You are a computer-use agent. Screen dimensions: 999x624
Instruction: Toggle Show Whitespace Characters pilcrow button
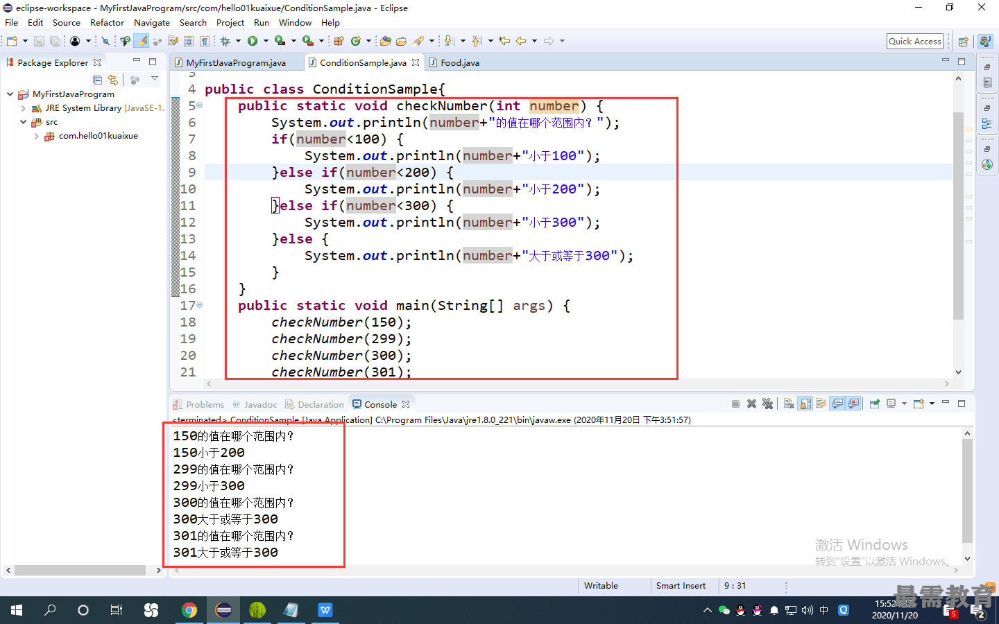click(x=204, y=41)
